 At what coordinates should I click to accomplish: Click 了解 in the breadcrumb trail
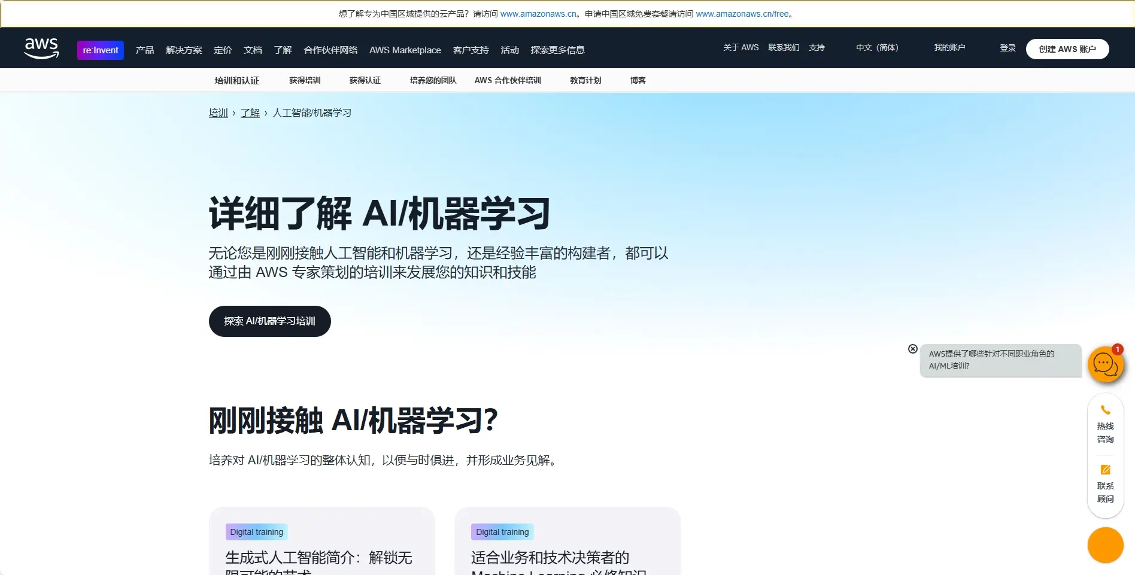250,112
